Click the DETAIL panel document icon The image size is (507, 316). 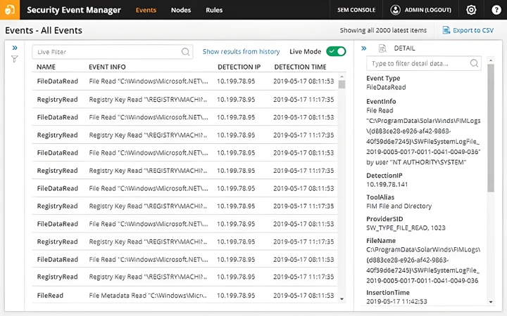pos(382,48)
